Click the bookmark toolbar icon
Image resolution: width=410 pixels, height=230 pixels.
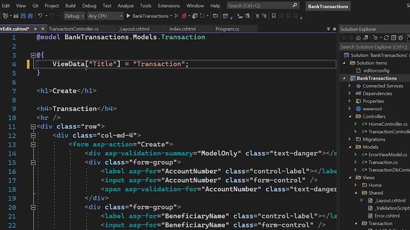[x=274, y=16]
